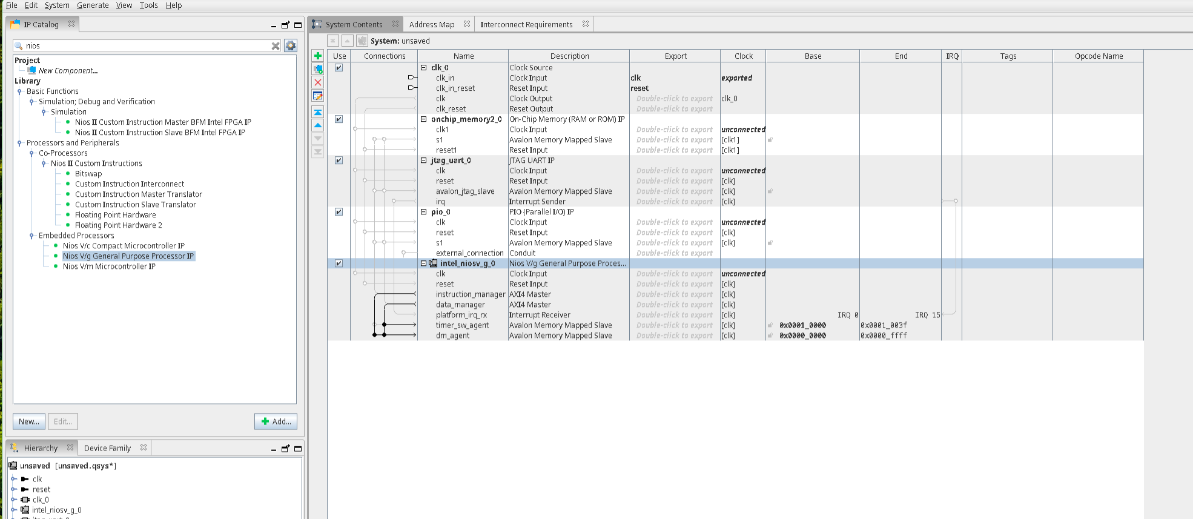Switch to the Address Map tab

point(432,24)
